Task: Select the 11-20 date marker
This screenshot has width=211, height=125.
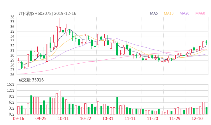Action: (x=152, y=118)
